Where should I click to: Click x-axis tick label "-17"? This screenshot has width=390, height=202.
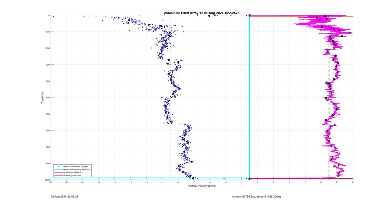(114, 182)
